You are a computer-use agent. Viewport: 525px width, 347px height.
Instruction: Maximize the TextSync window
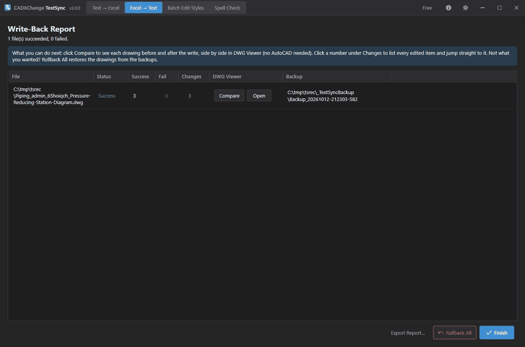499,8
